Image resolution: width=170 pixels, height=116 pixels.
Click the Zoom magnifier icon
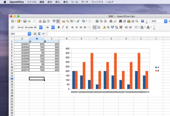pos(137,21)
